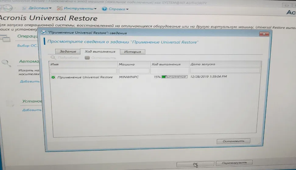Screen dimensions: 296x170
Task: Click the 15% progress value
Action: pyautogui.click(x=157, y=77)
